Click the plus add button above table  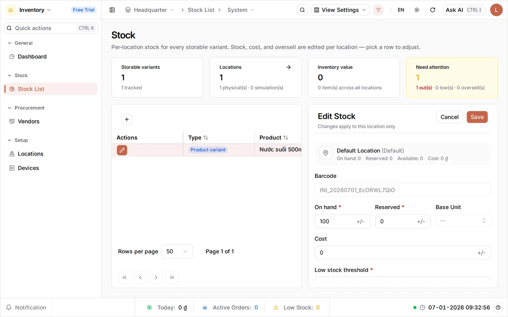(x=127, y=119)
